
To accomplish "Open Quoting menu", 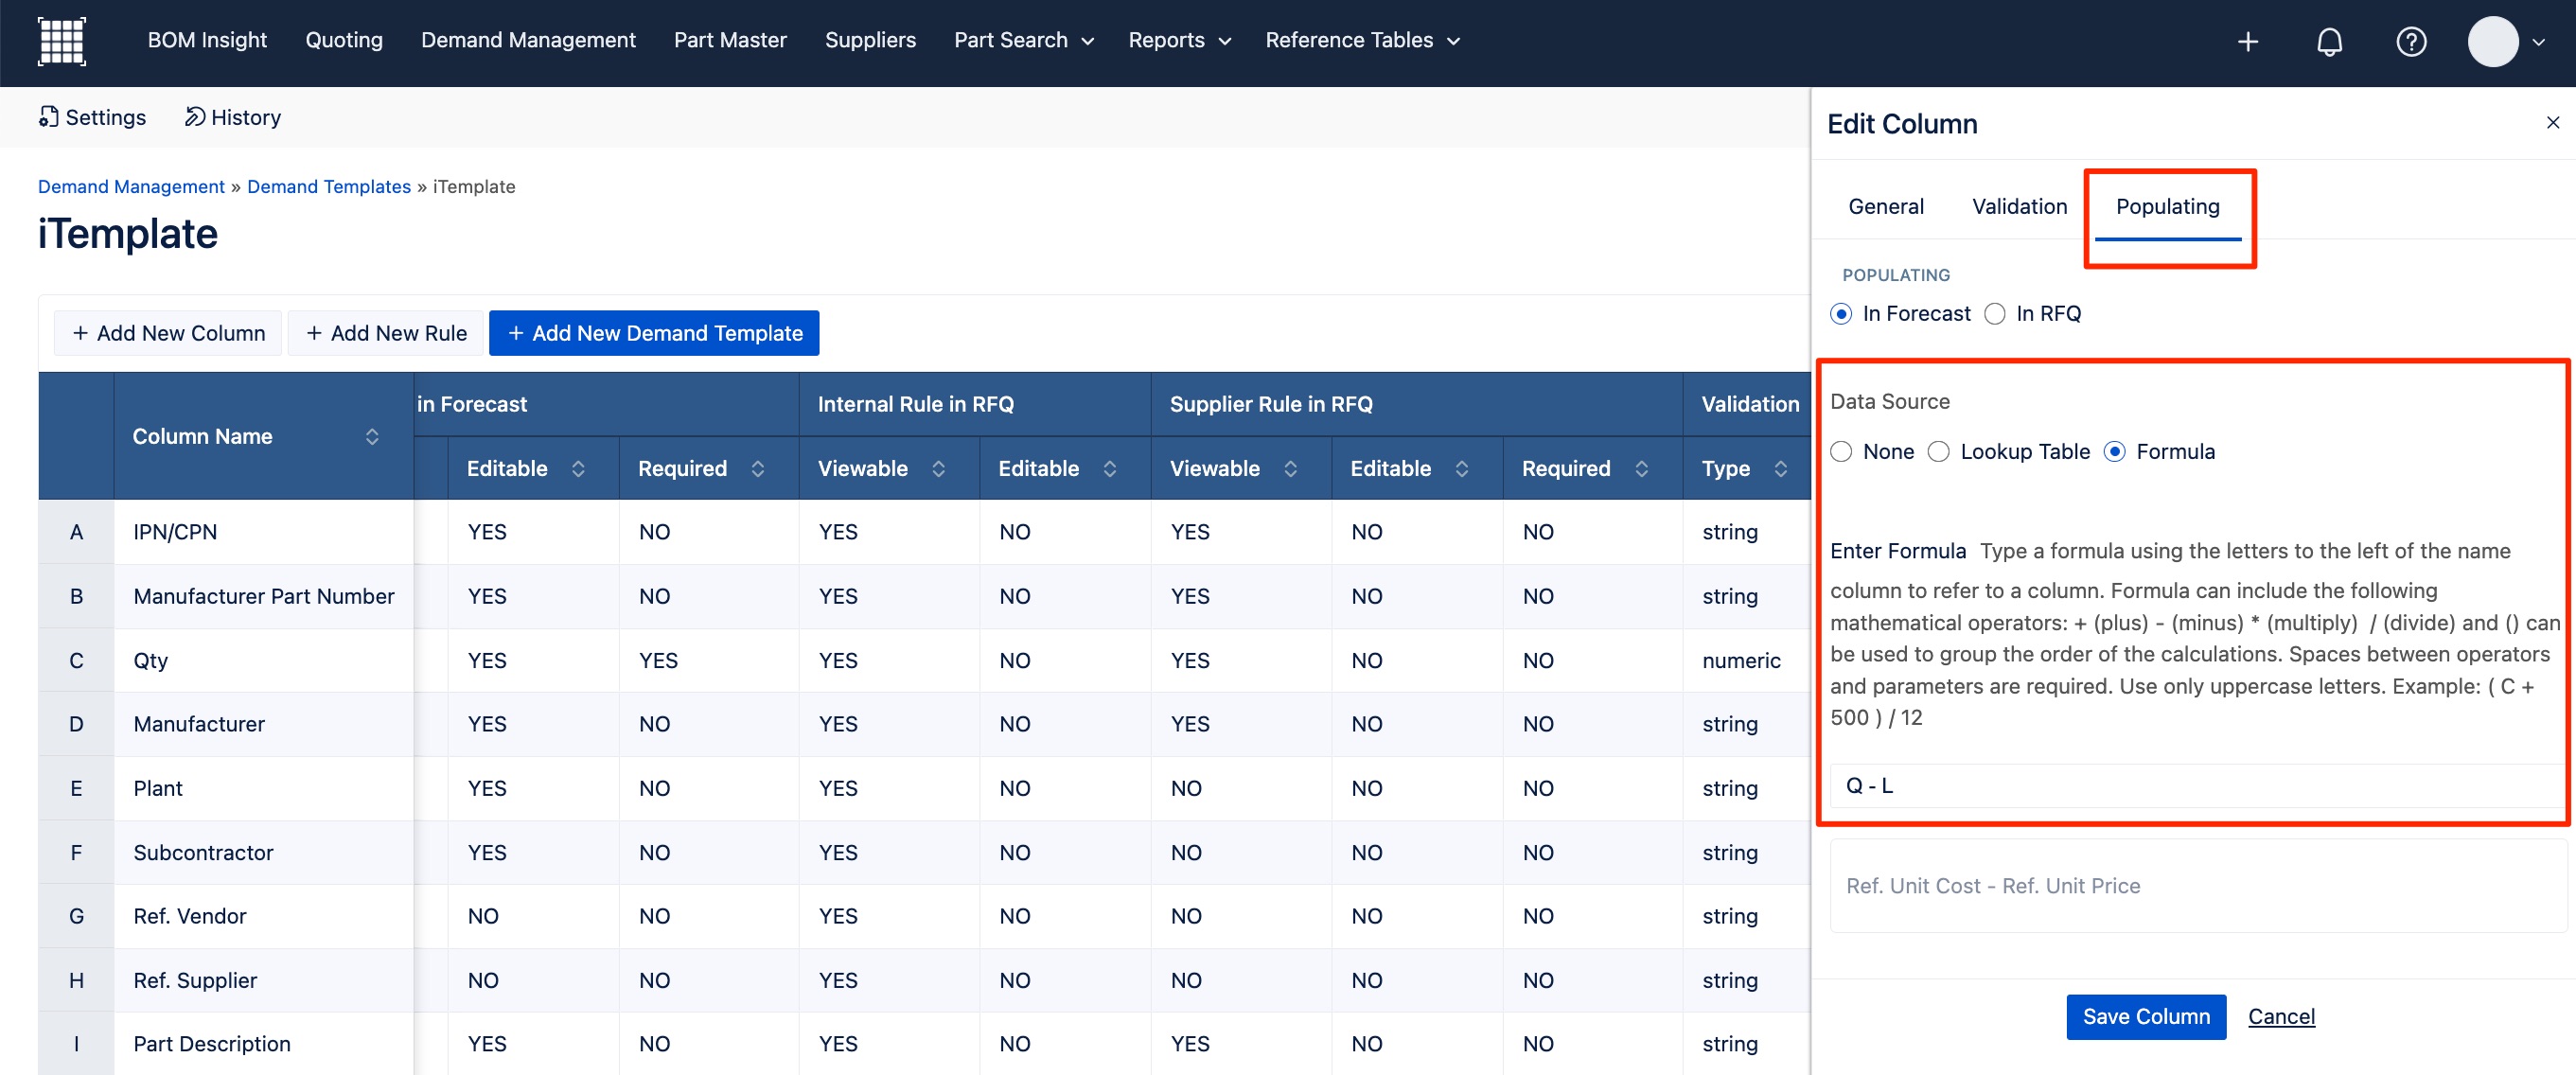I will click(x=344, y=40).
